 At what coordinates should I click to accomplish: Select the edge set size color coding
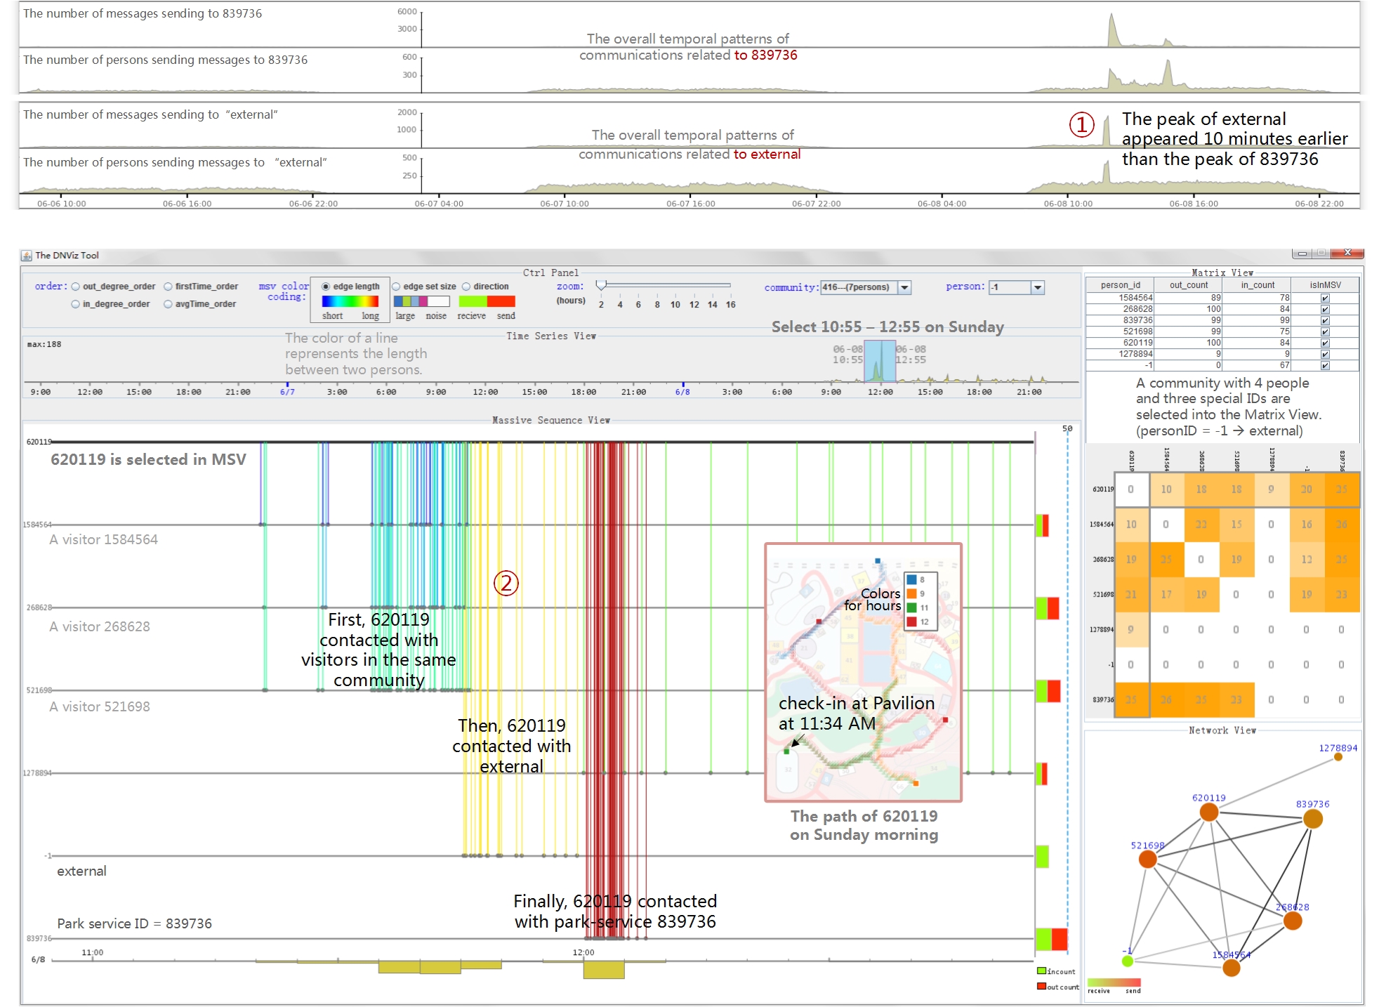[x=397, y=287]
